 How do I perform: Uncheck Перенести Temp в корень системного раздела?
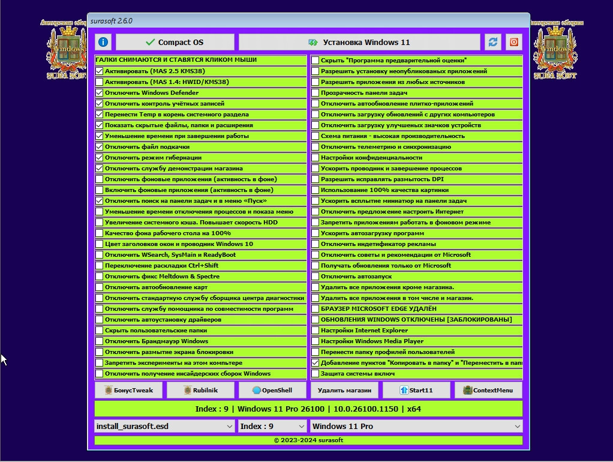(x=100, y=114)
